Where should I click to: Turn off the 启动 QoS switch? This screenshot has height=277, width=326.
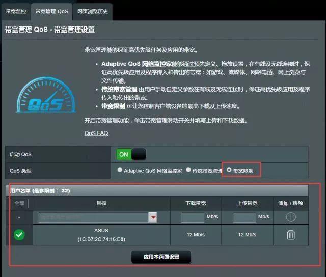coord(131,154)
